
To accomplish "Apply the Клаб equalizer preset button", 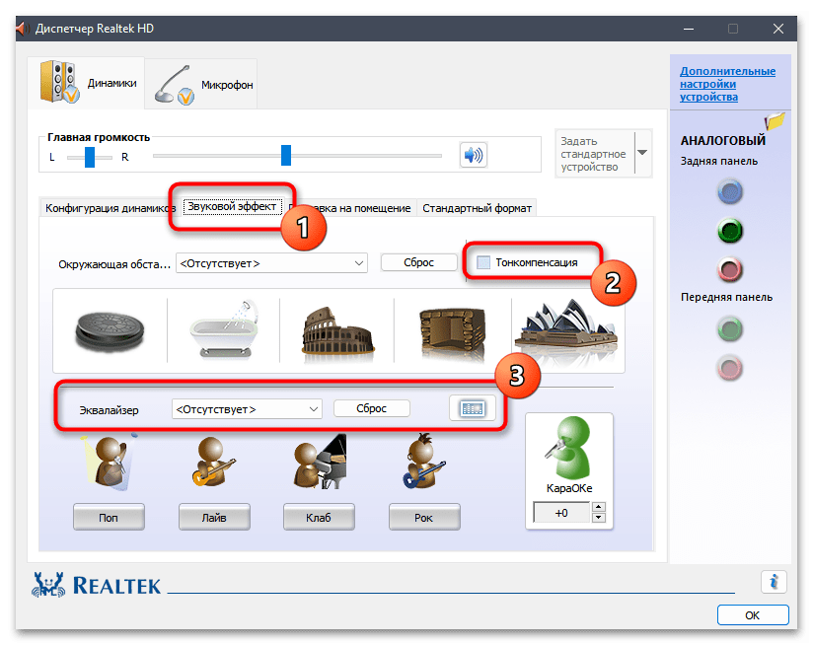I will click(x=319, y=517).
